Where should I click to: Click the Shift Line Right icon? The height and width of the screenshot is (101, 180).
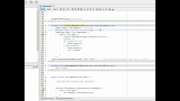pos(100,9)
